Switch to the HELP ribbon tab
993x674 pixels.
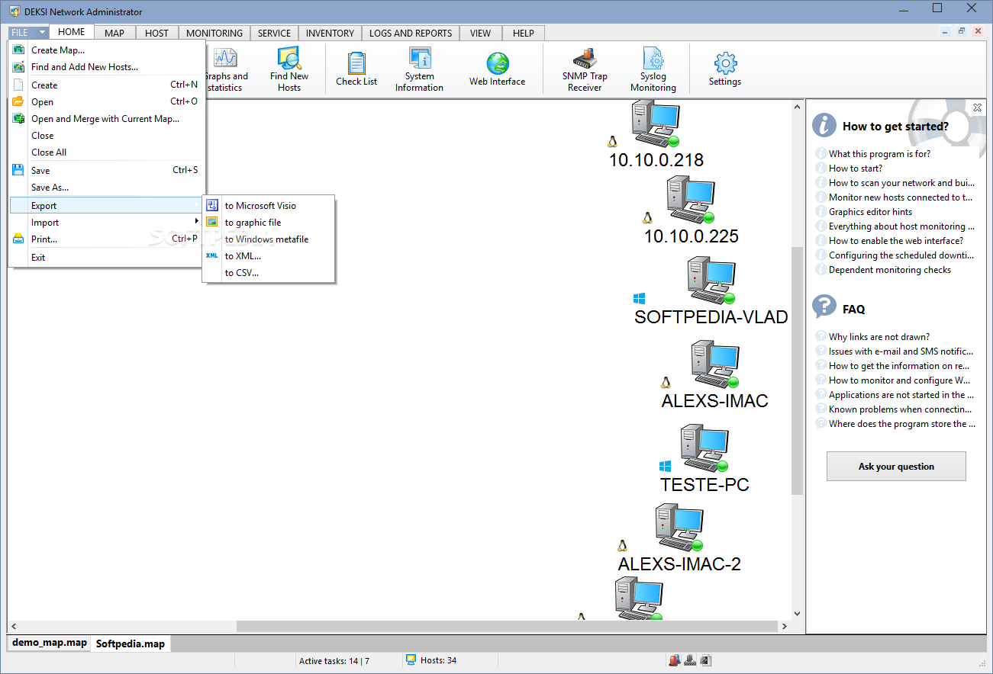coord(524,33)
